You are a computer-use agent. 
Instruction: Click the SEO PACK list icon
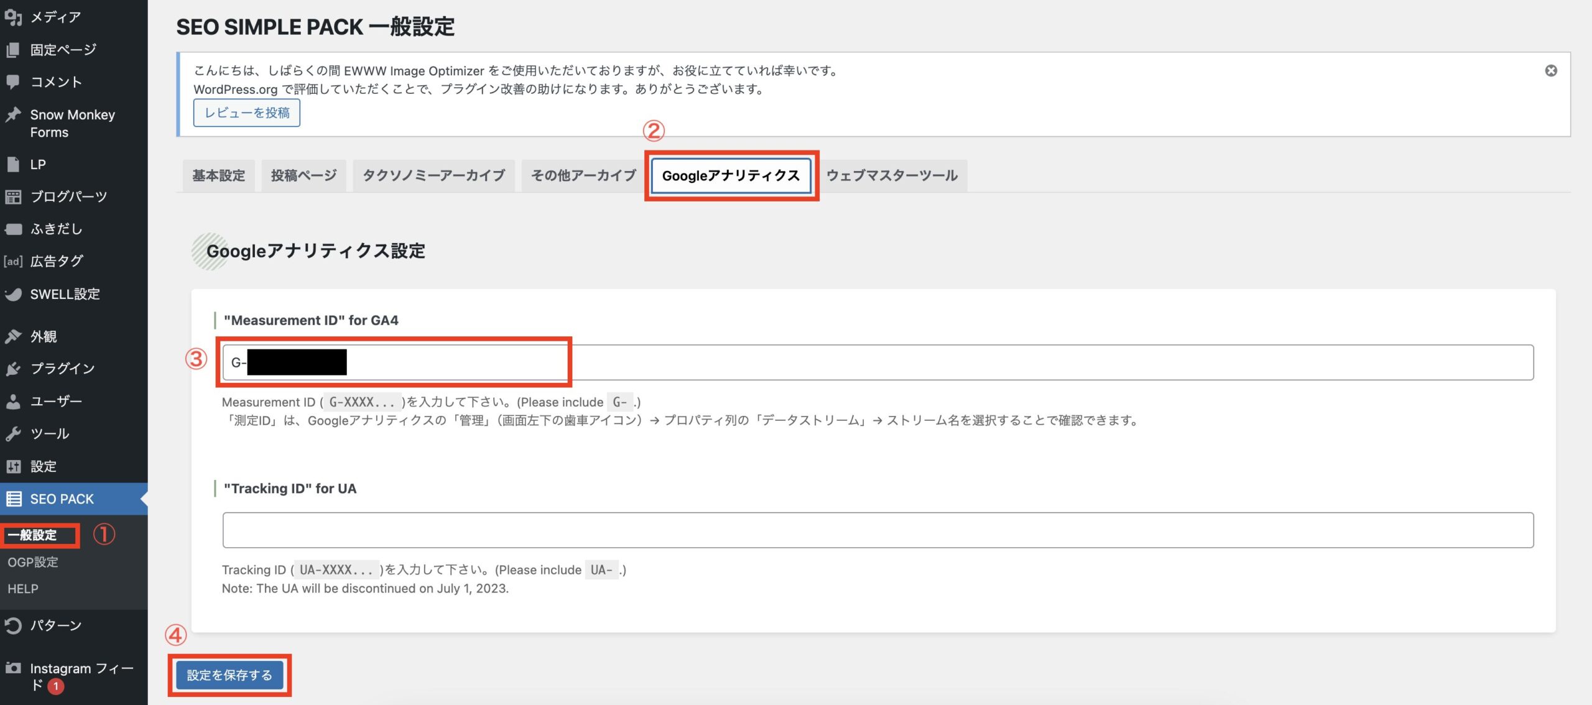(14, 499)
